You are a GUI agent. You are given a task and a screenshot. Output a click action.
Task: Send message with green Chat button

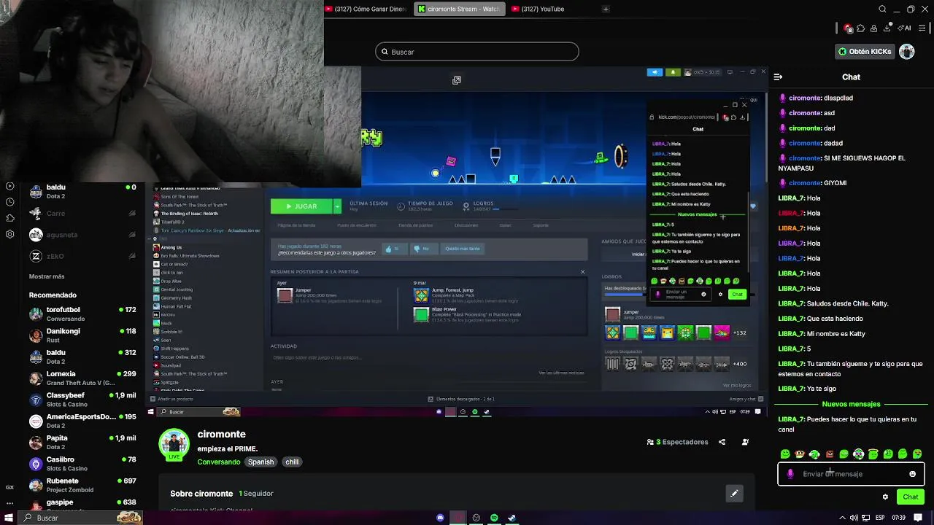click(x=910, y=497)
